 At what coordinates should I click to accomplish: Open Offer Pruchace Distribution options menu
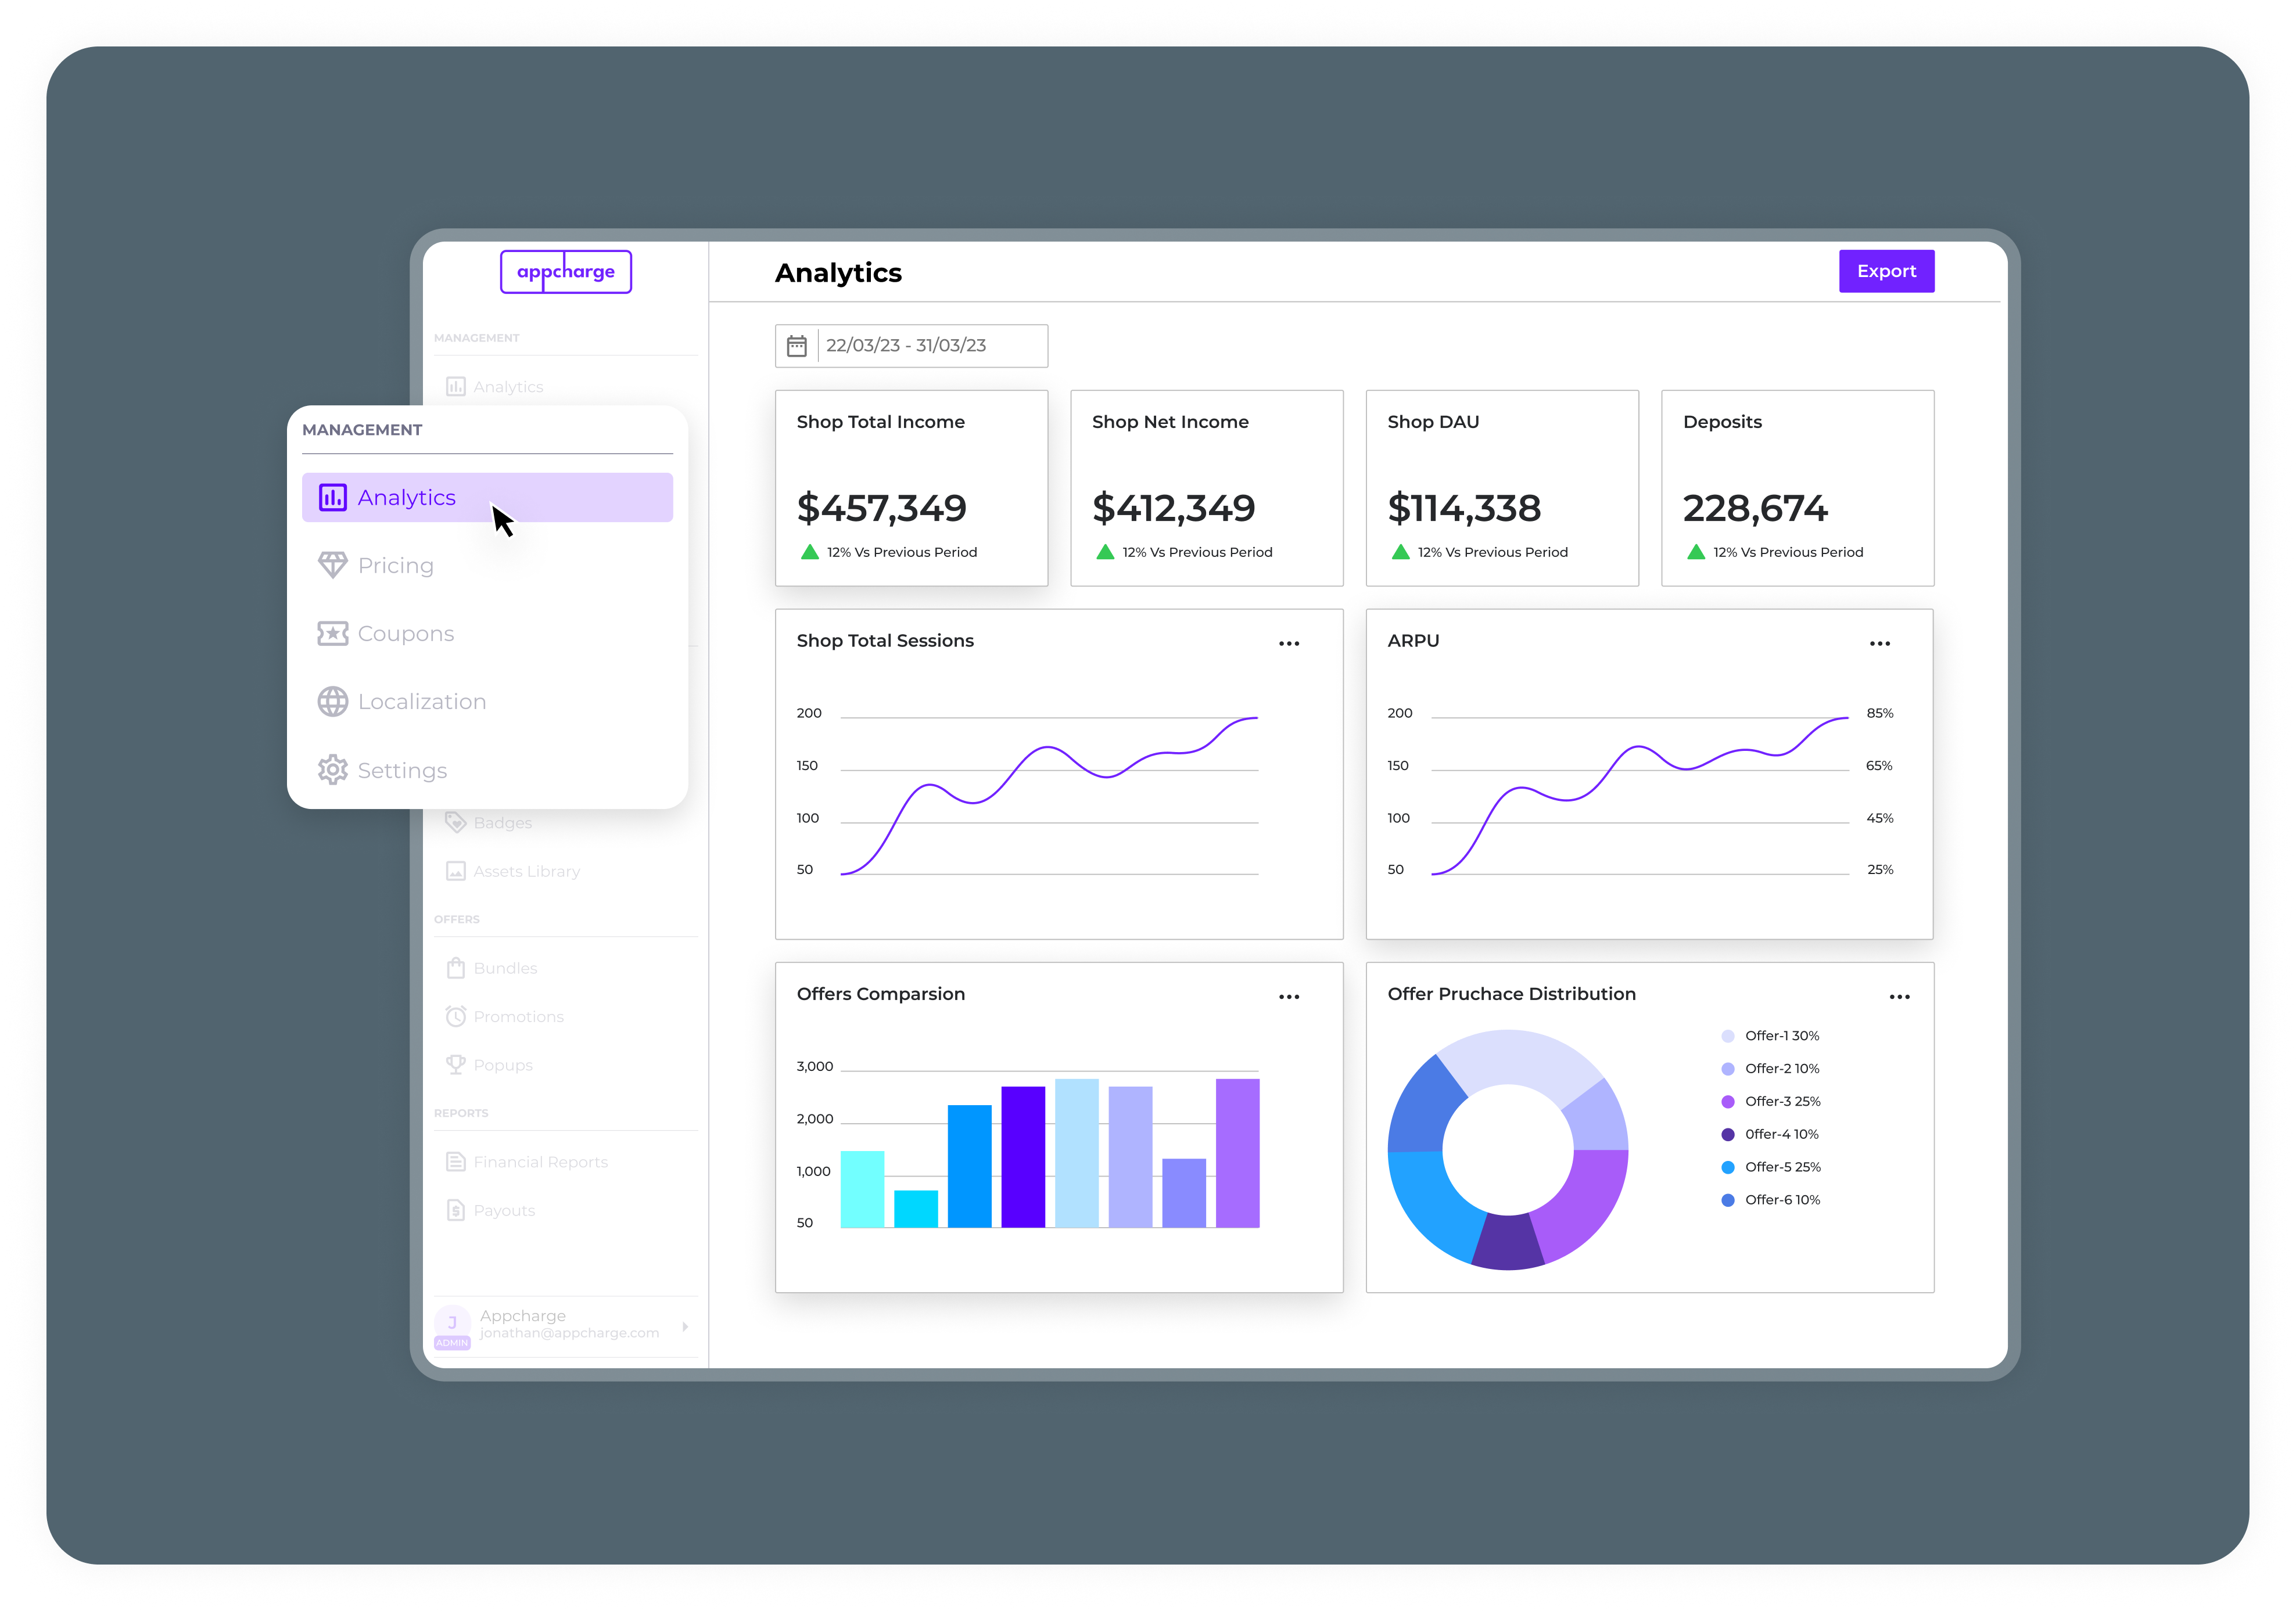(1899, 997)
